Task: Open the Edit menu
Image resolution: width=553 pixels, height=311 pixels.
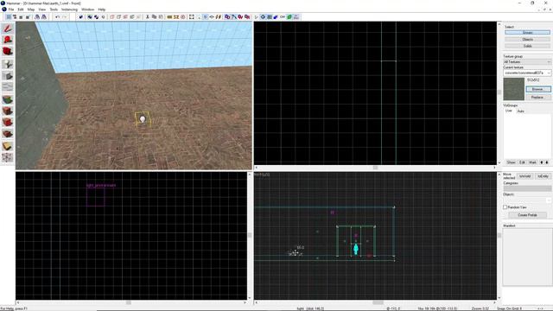Action: (x=21, y=10)
